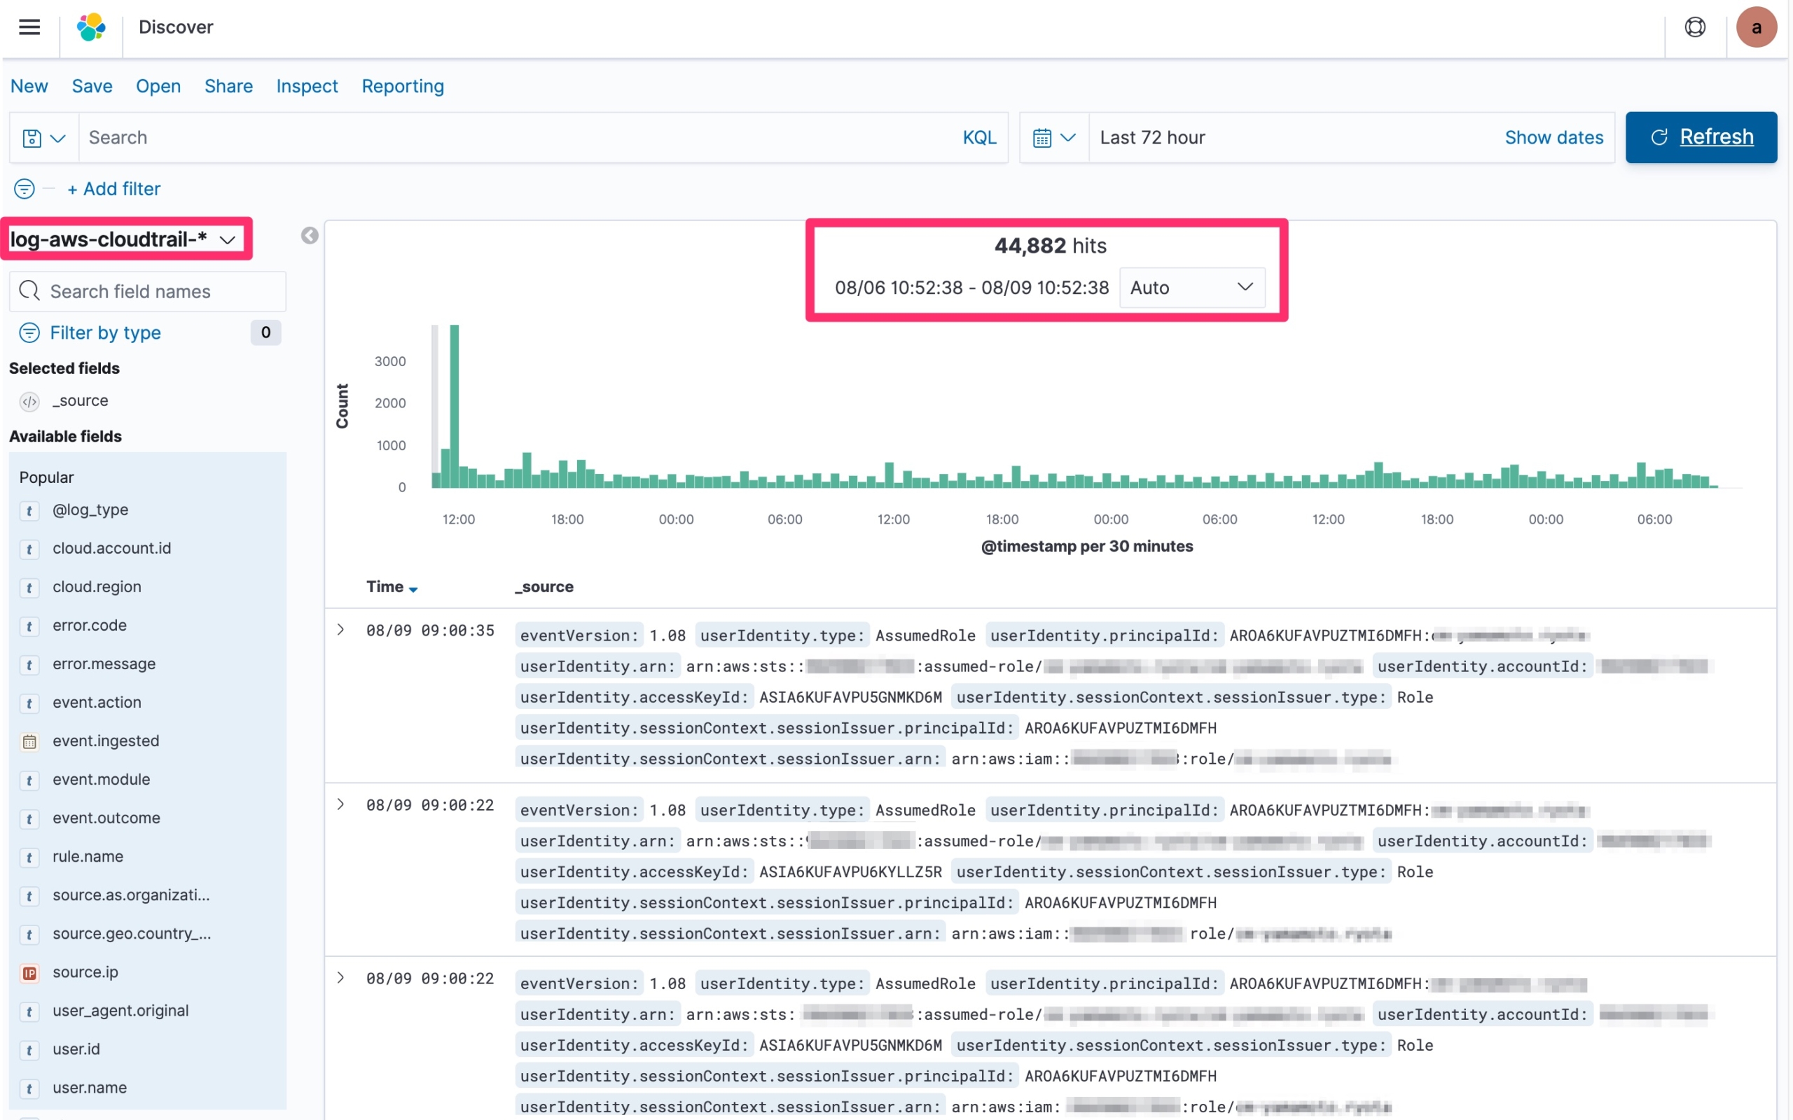Click the magnifier icon in field search
This screenshot has width=1793, height=1120.
click(x=29, y=290)
